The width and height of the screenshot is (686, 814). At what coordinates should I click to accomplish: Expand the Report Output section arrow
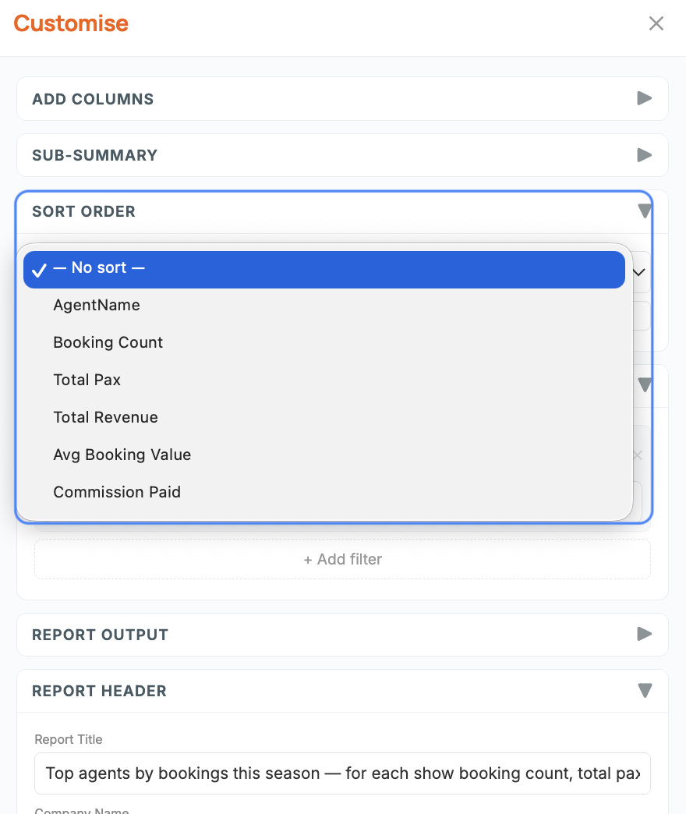pyautogui.click(x=644, y=634)
